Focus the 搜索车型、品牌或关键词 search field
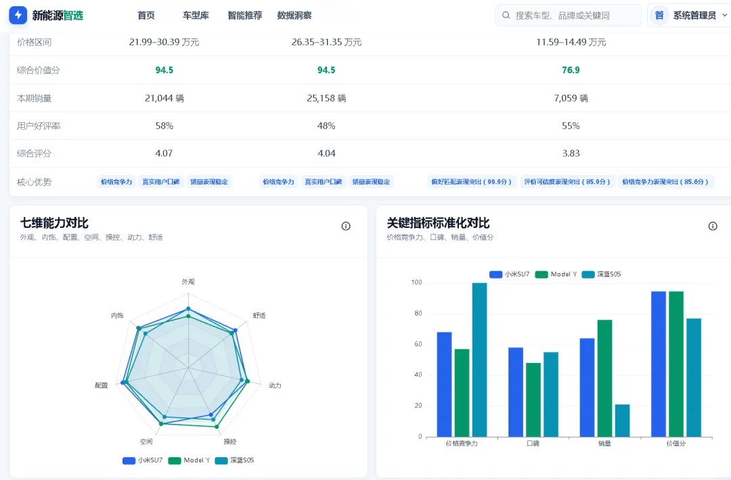Image resolution: width=731 pixels, height=480 pixels. coord(568,16)
